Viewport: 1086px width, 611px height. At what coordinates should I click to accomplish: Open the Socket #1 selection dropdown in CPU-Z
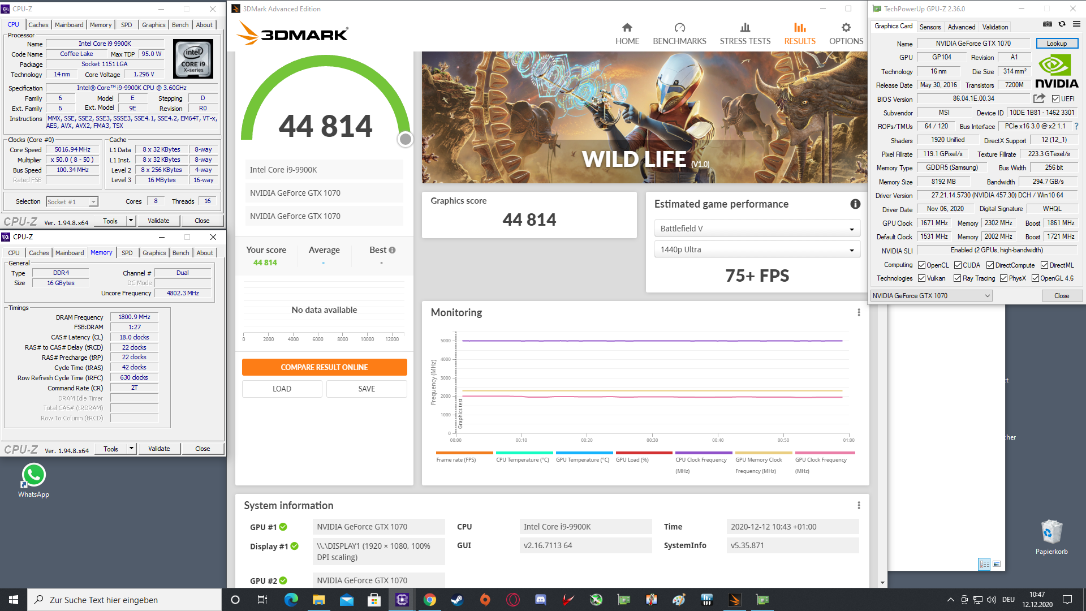(x=72, y=202)
